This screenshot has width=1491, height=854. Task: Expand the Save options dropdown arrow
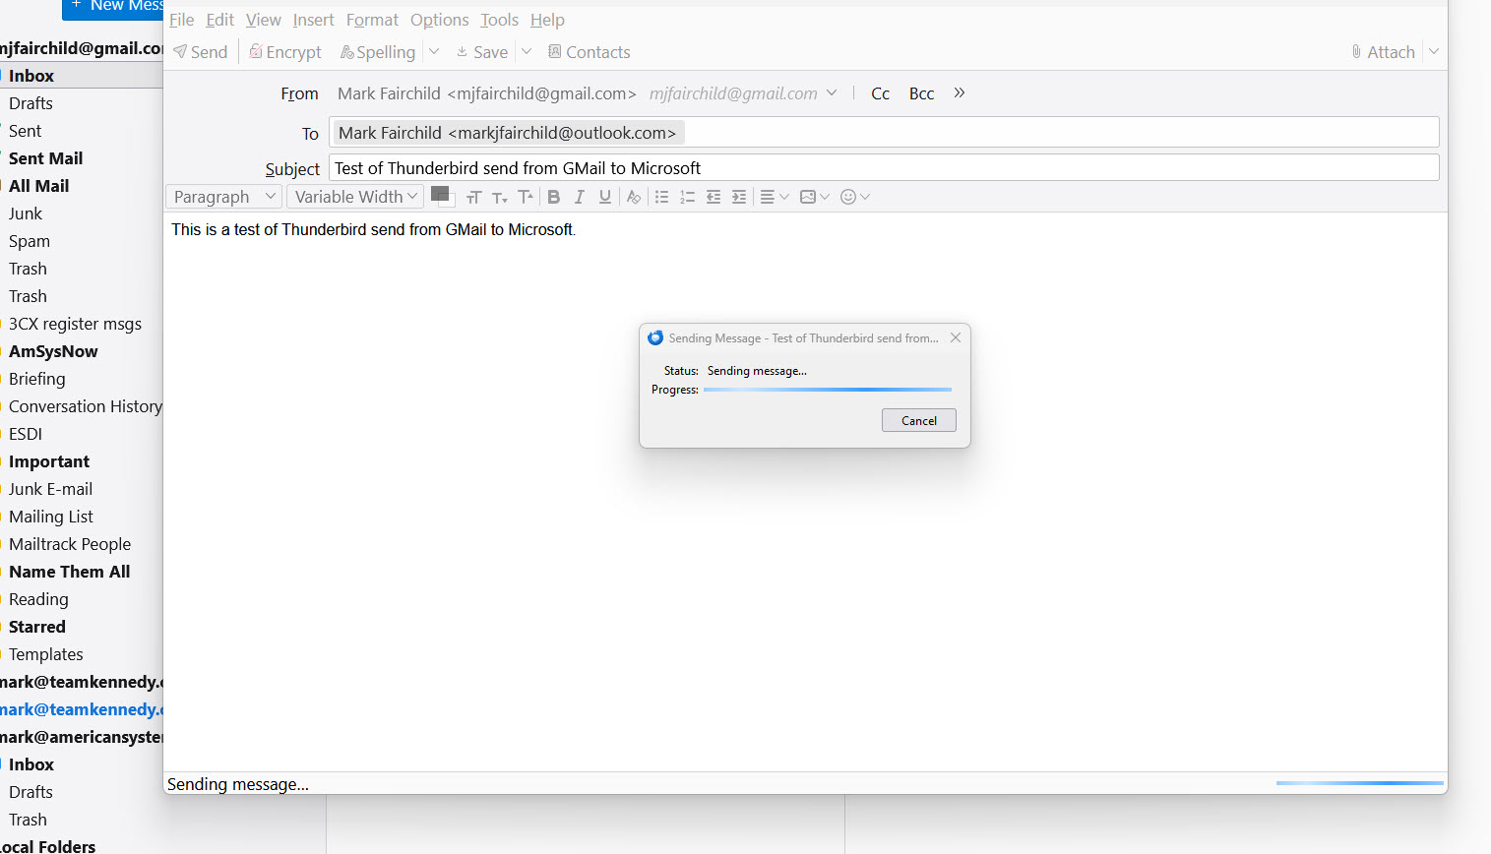tap(527, 52)
